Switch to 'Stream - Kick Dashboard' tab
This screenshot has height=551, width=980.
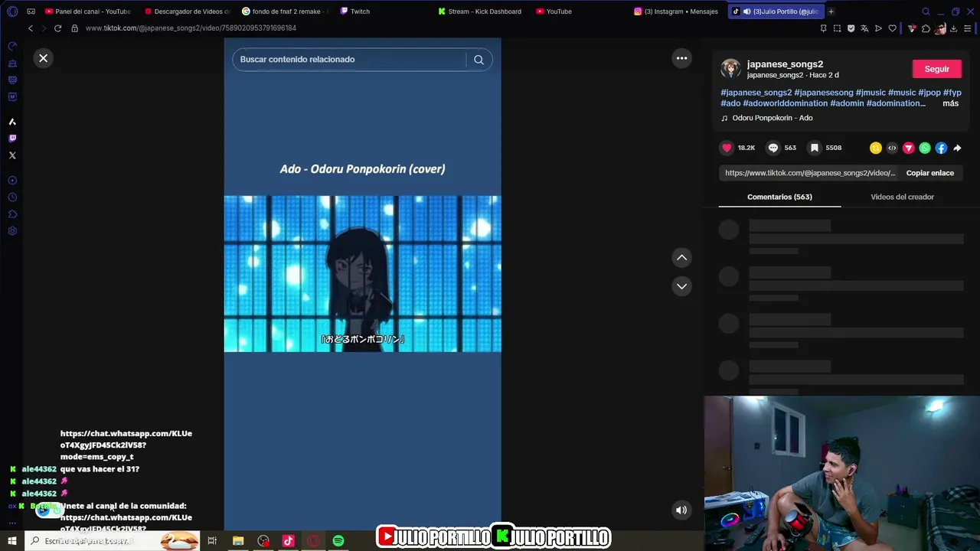(x=481, y=11)
